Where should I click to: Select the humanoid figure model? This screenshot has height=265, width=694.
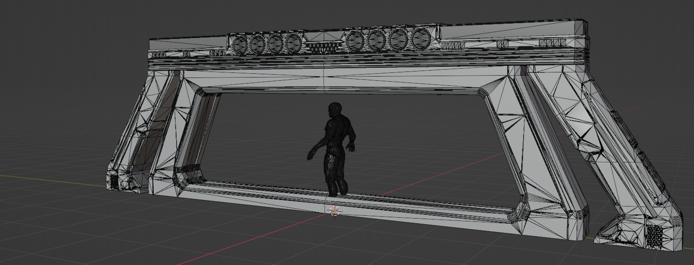pyautogui.click(x=335, y=149)
